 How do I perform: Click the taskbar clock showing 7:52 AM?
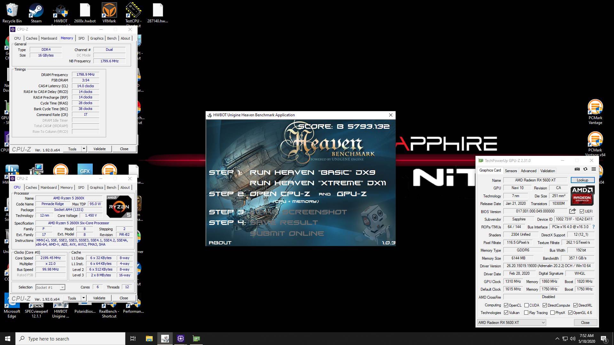click(587, 339)
